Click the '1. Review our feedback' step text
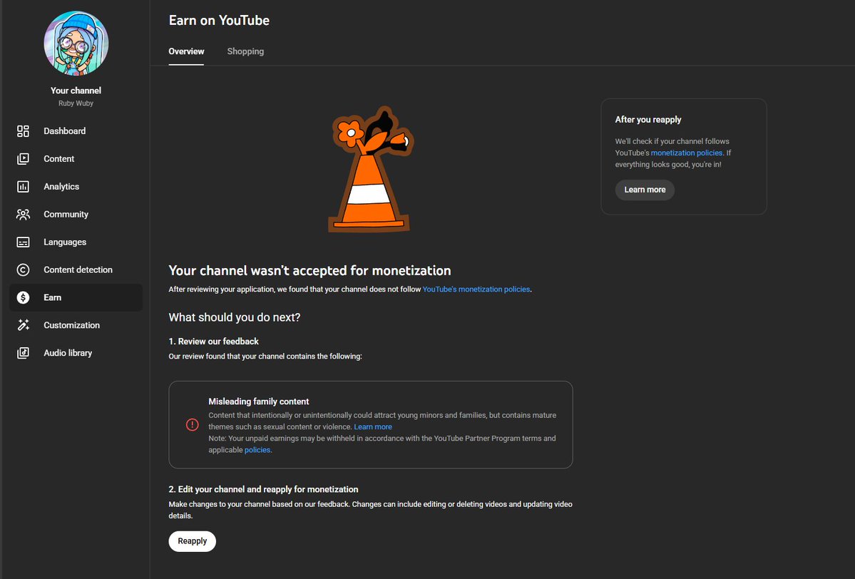Viewport: 855px width, 579px height. 214,342
